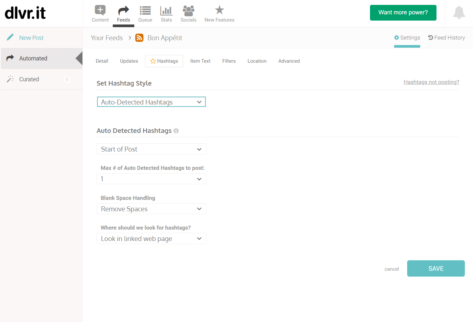
Task: Open the max hashtags number dropdown
Action: (151, 179)
